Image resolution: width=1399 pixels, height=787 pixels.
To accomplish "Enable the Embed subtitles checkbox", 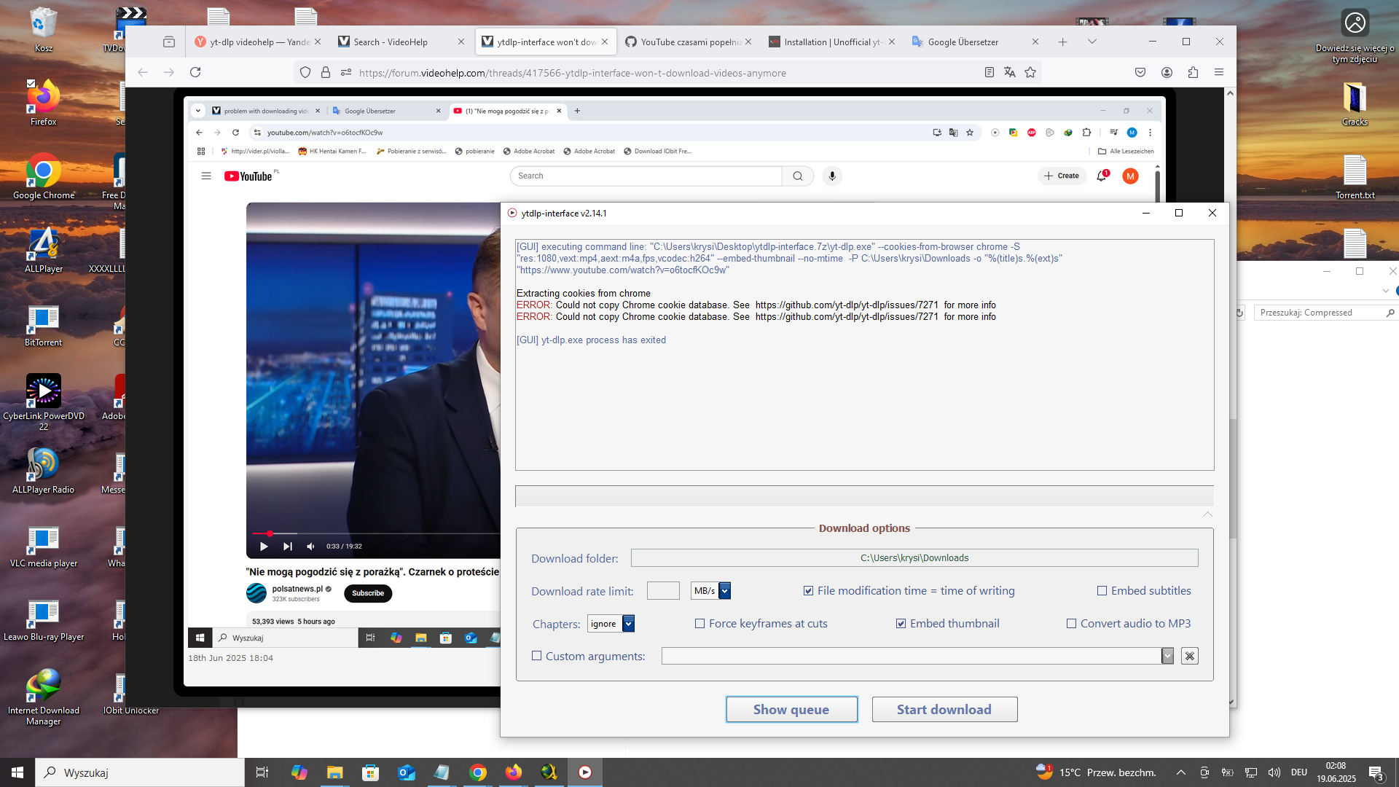I will point(1102,591).
